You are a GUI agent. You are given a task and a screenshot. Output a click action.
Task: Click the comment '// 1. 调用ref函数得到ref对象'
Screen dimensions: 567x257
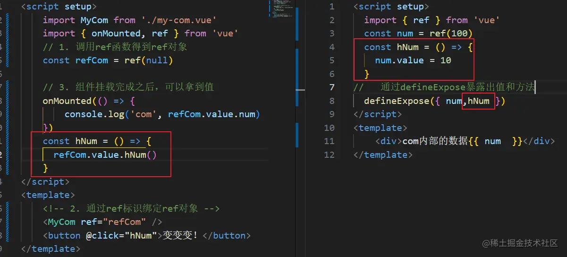[x=115, y=47]
